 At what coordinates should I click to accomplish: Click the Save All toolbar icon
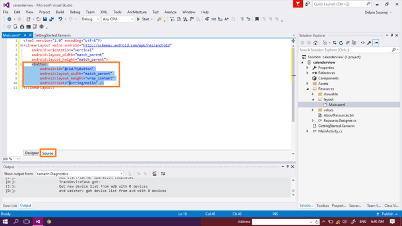pyautogui.click(x=51, y=19)
